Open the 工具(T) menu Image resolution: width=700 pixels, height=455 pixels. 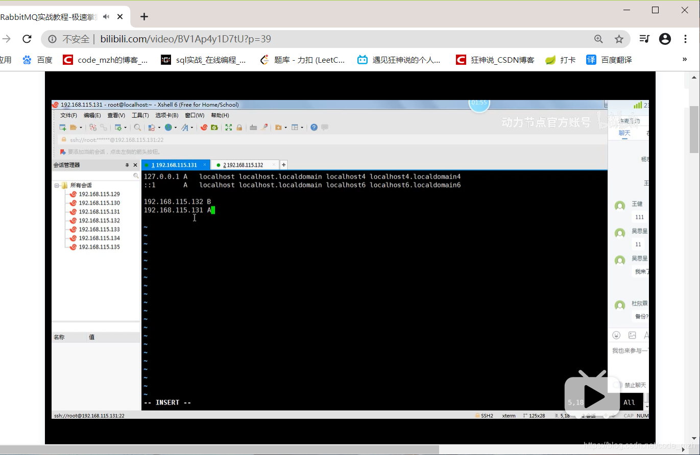(140, 116)
